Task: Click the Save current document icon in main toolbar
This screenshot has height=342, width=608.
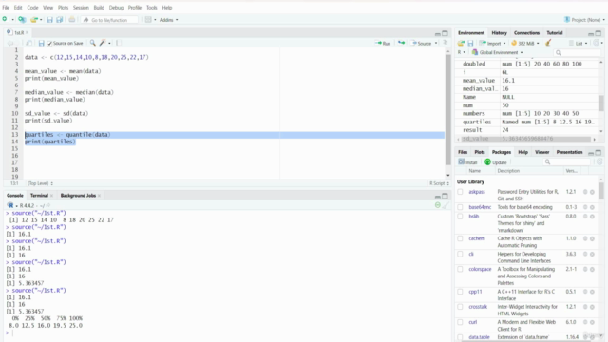Action: coord(49,20)
